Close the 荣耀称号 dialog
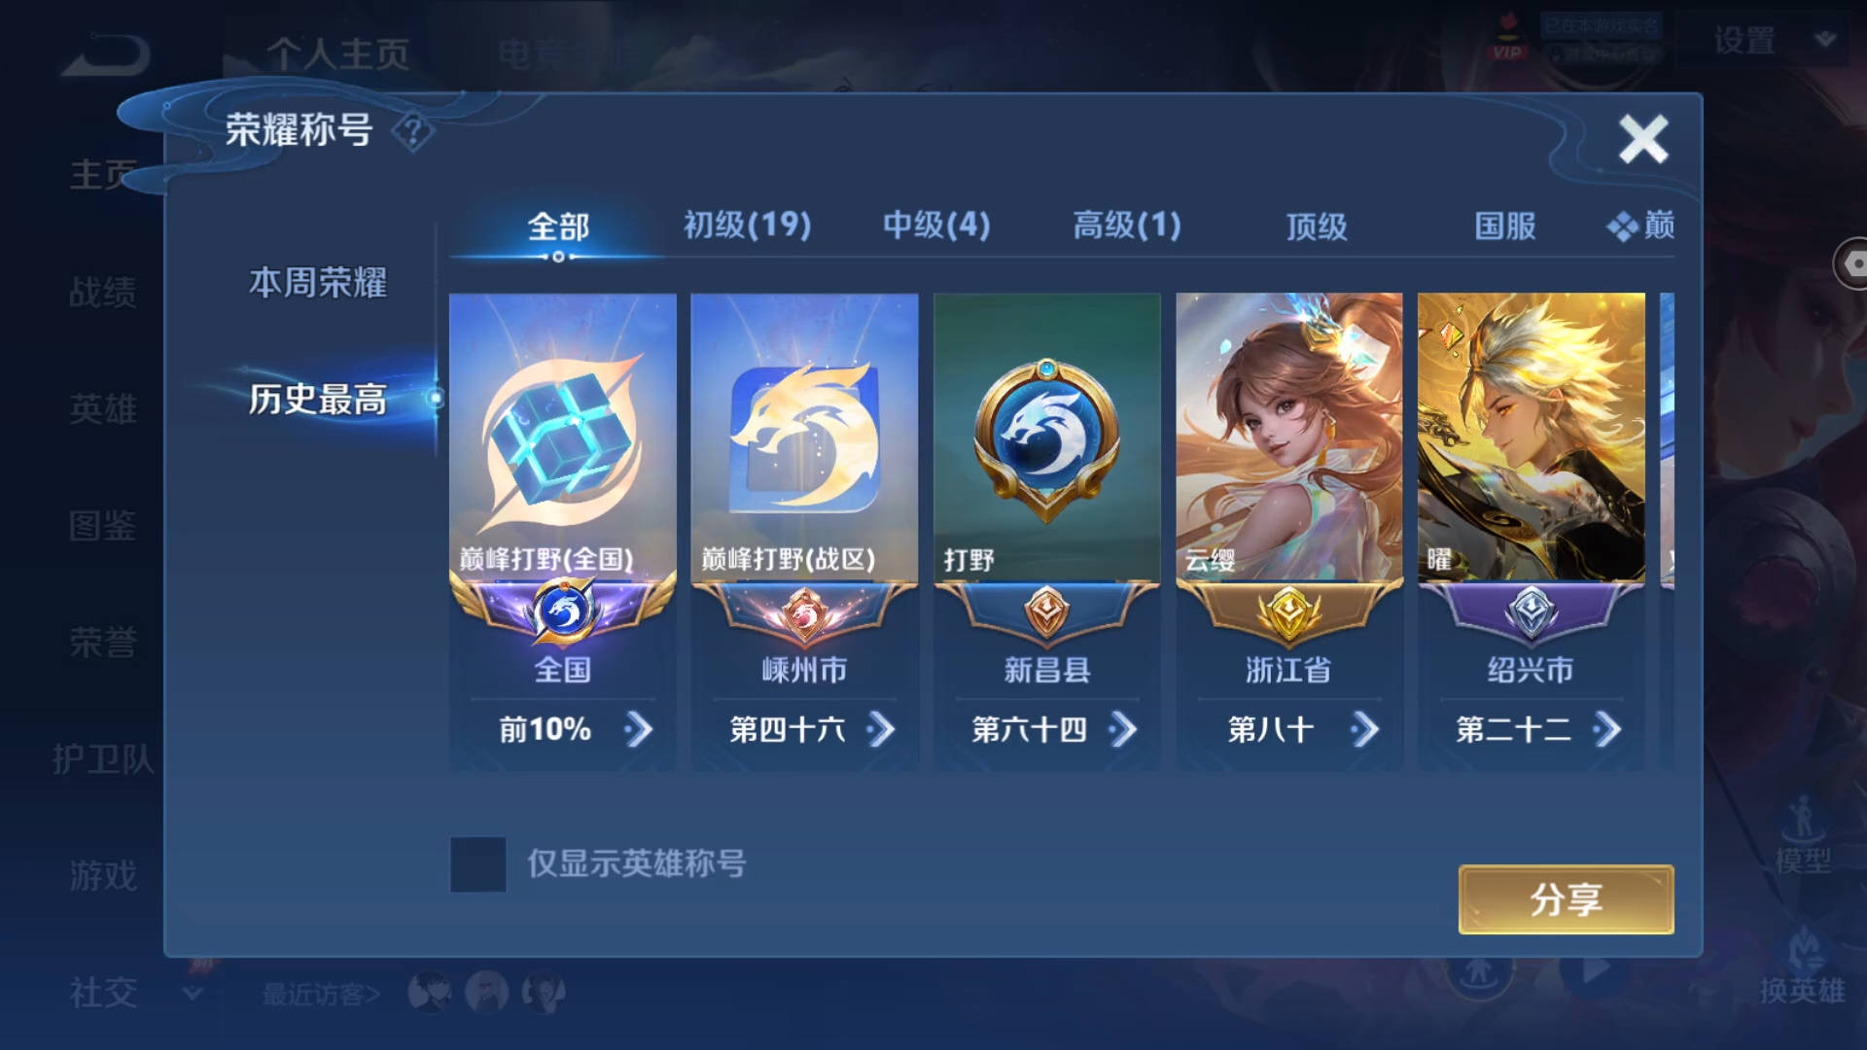1867x1050 pixels. point(1643,139)
